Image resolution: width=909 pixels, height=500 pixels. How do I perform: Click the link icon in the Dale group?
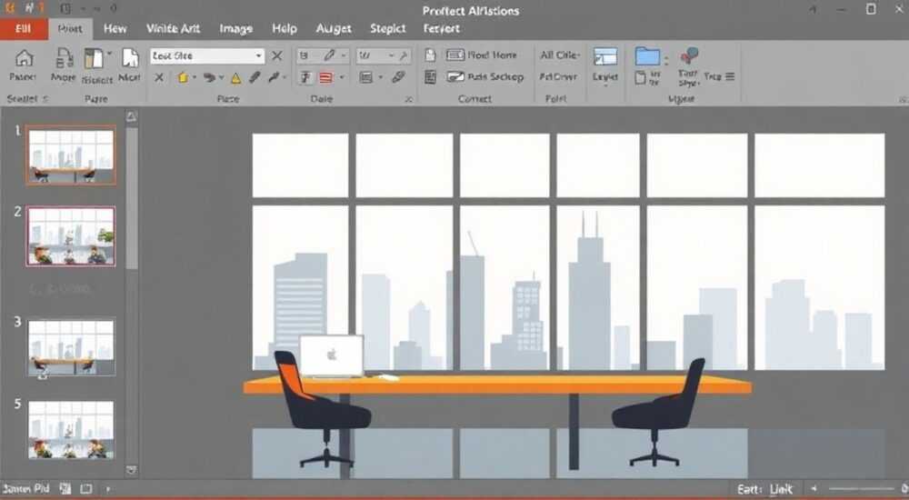398,76
